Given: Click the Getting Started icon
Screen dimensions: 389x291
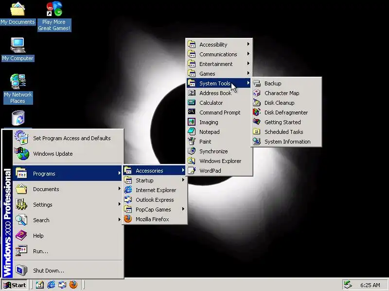Looking at the screenshot, I should coord(257,122).
